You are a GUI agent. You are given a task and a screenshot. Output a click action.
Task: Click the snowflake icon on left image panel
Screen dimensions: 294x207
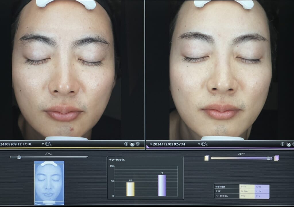138,144
